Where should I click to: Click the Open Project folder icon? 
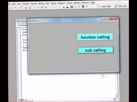[x=26, y=8]
